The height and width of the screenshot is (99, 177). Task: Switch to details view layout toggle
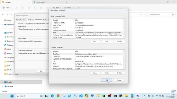[172, 91]
